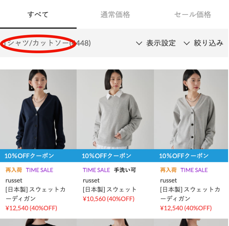Click the first 10%OFFクーポン banner
The image size is (229, 226).
(x=38, y=156)
